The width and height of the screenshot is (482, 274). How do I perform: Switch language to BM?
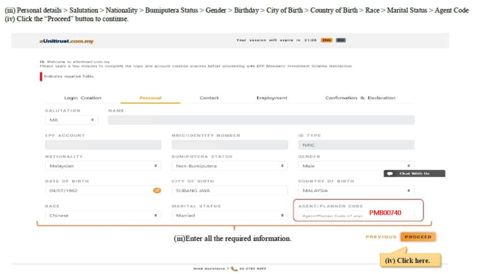[x=341, y=40]
